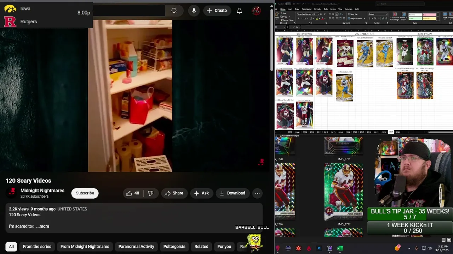This screenshot has height=254, width=453.
Task: Click Excel fill color bucket icon
Action: point(317,18)
